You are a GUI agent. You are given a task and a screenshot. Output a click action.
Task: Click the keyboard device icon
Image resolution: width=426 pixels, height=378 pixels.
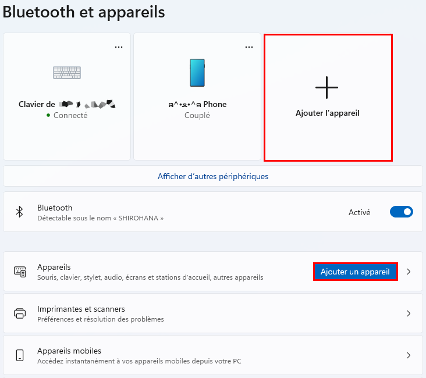(67, 73)
